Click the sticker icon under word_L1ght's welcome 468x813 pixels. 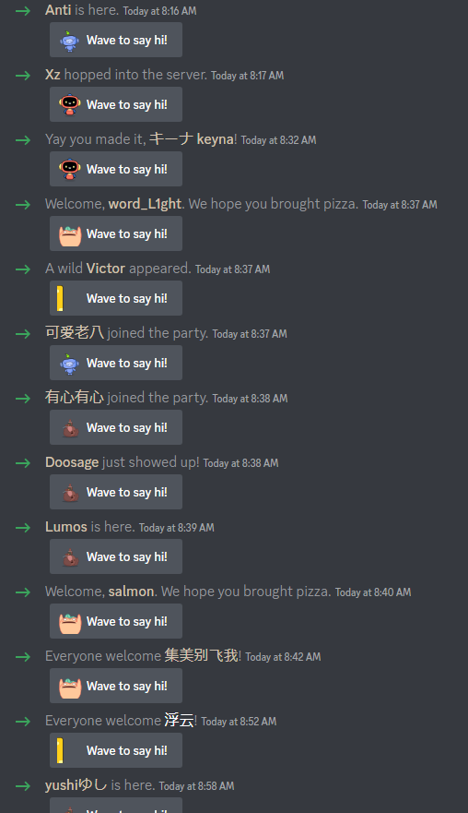coord(70,233)
